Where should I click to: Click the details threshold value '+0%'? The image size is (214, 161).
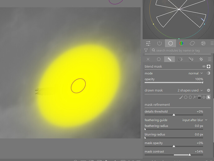click(x=200, y=112)
